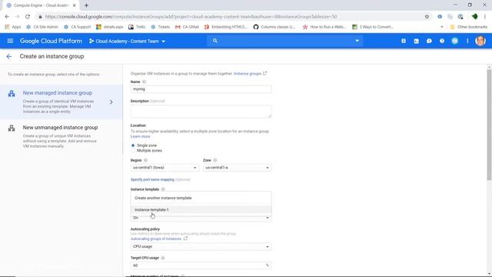Click into the Name input field
Screen dimensions: 492x277
[201, 89]
